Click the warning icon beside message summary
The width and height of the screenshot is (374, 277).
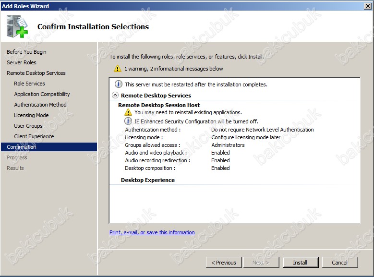tap(117, 69)
